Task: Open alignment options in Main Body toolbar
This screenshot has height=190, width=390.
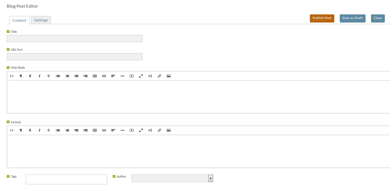Action: pyautogui.click(x=113, y=76)
